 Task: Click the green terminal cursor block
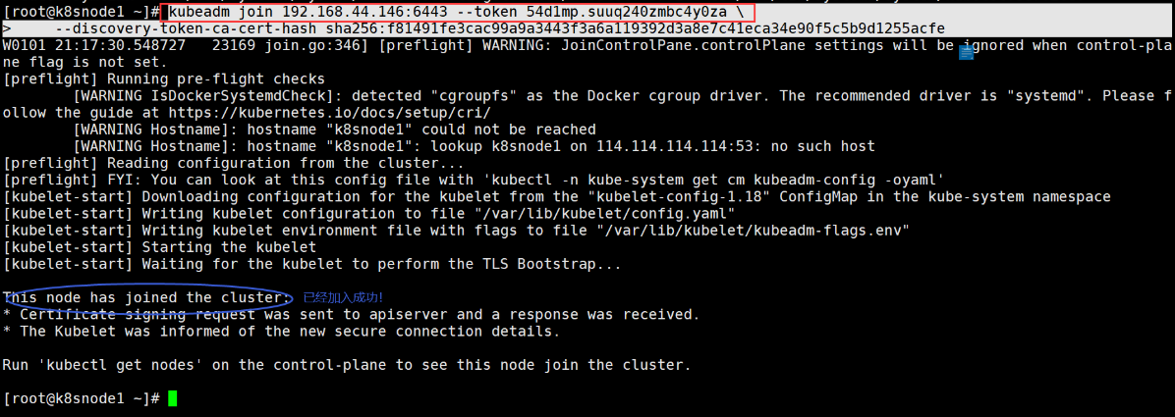click(x=172, y=398)
